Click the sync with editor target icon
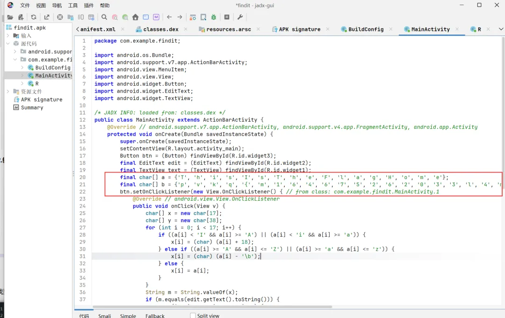505x318 pixels. tap(60, 17)
